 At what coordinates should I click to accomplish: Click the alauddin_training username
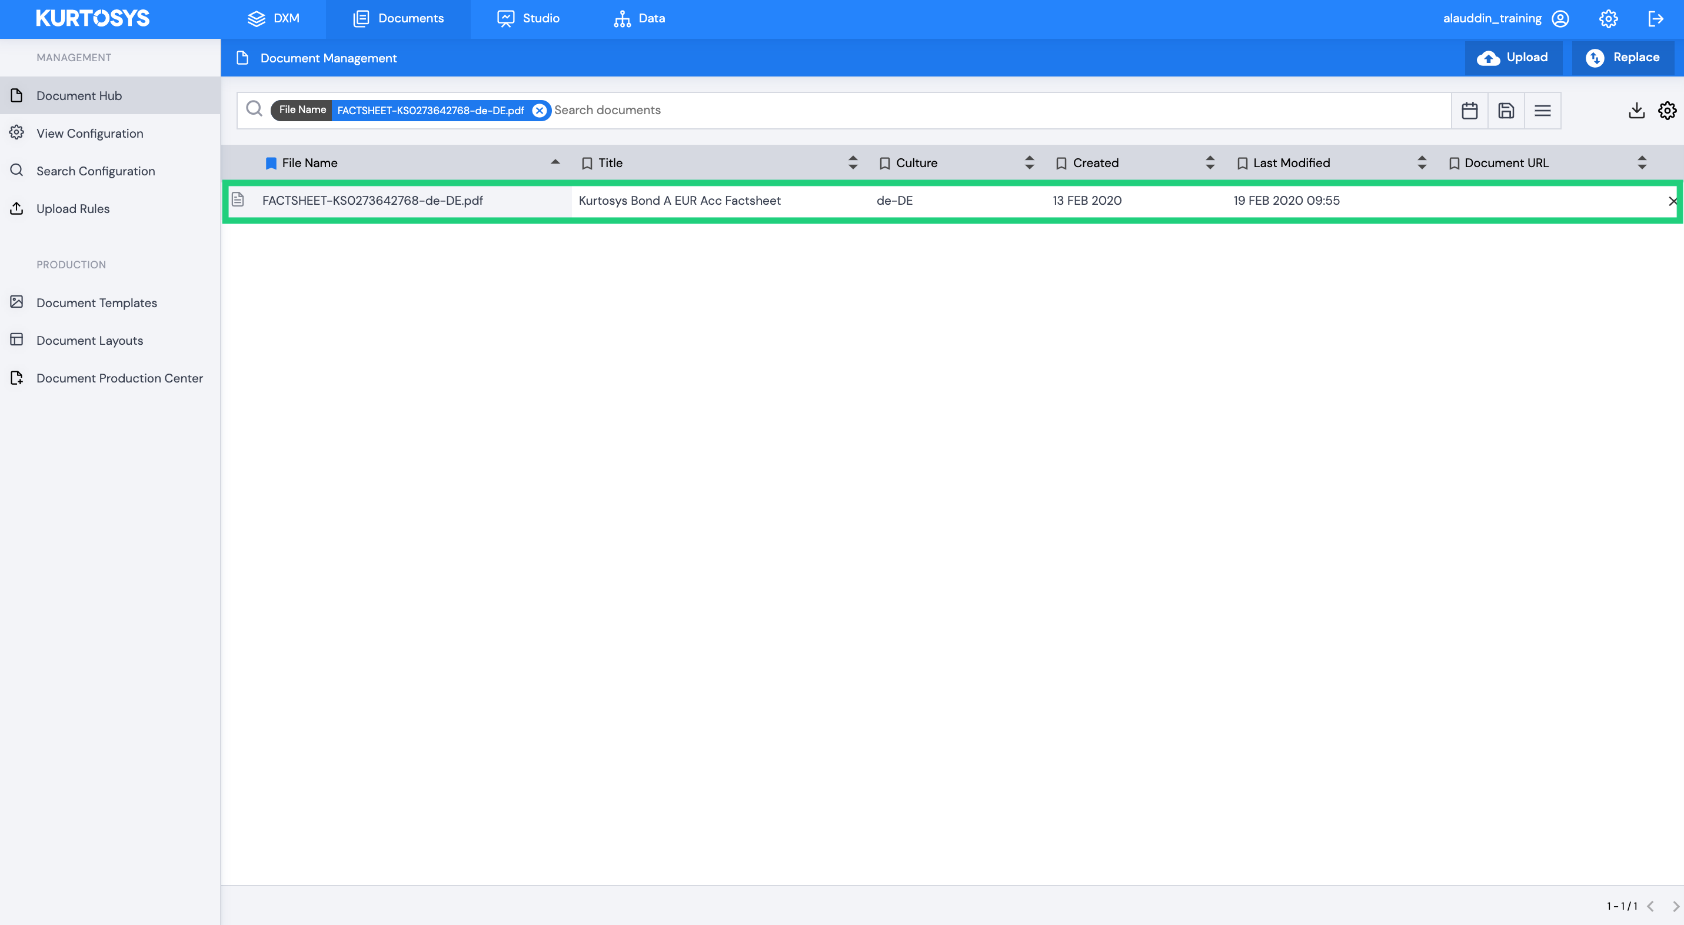tap(1492, 18)
